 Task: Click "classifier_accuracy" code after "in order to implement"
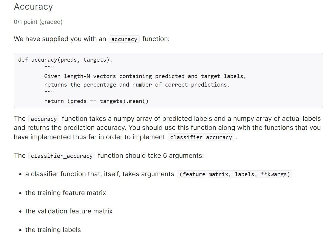(x=201, y=137)
